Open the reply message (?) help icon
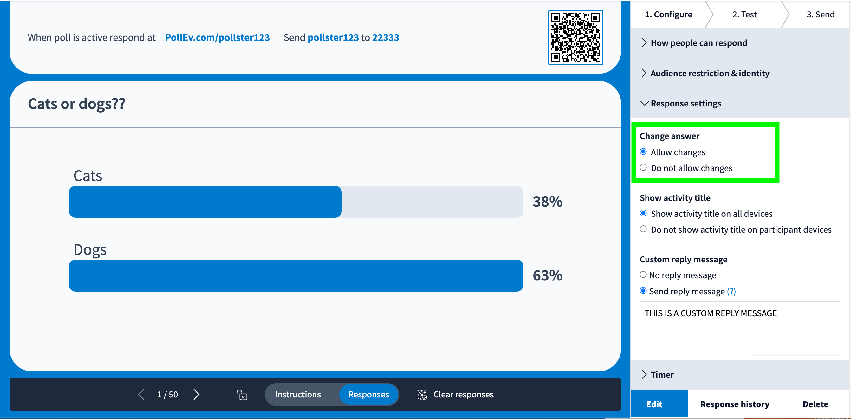851x419 pixels. click(732, 291)
